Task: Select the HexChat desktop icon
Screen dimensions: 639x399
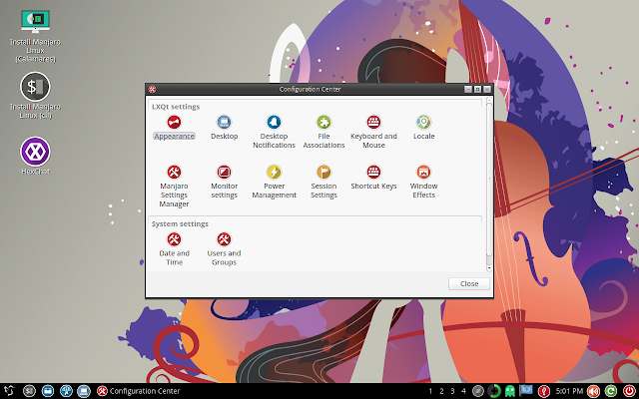Action: (x=36, y=156)
